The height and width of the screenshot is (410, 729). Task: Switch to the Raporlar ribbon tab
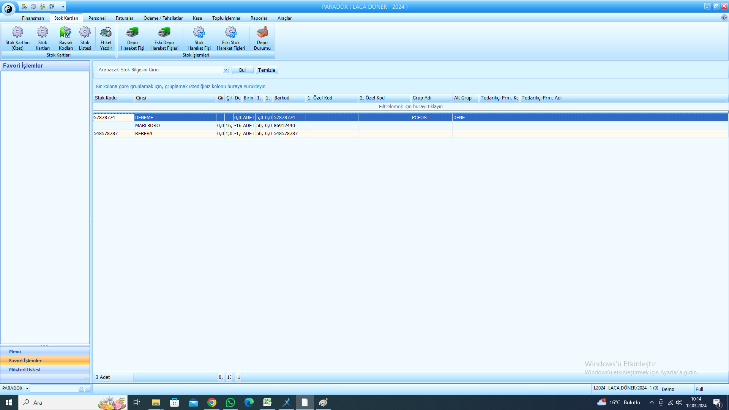(x=259, y=18)
